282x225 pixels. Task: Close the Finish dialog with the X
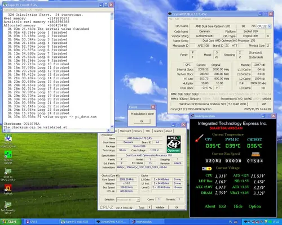[x=153, y=107]
